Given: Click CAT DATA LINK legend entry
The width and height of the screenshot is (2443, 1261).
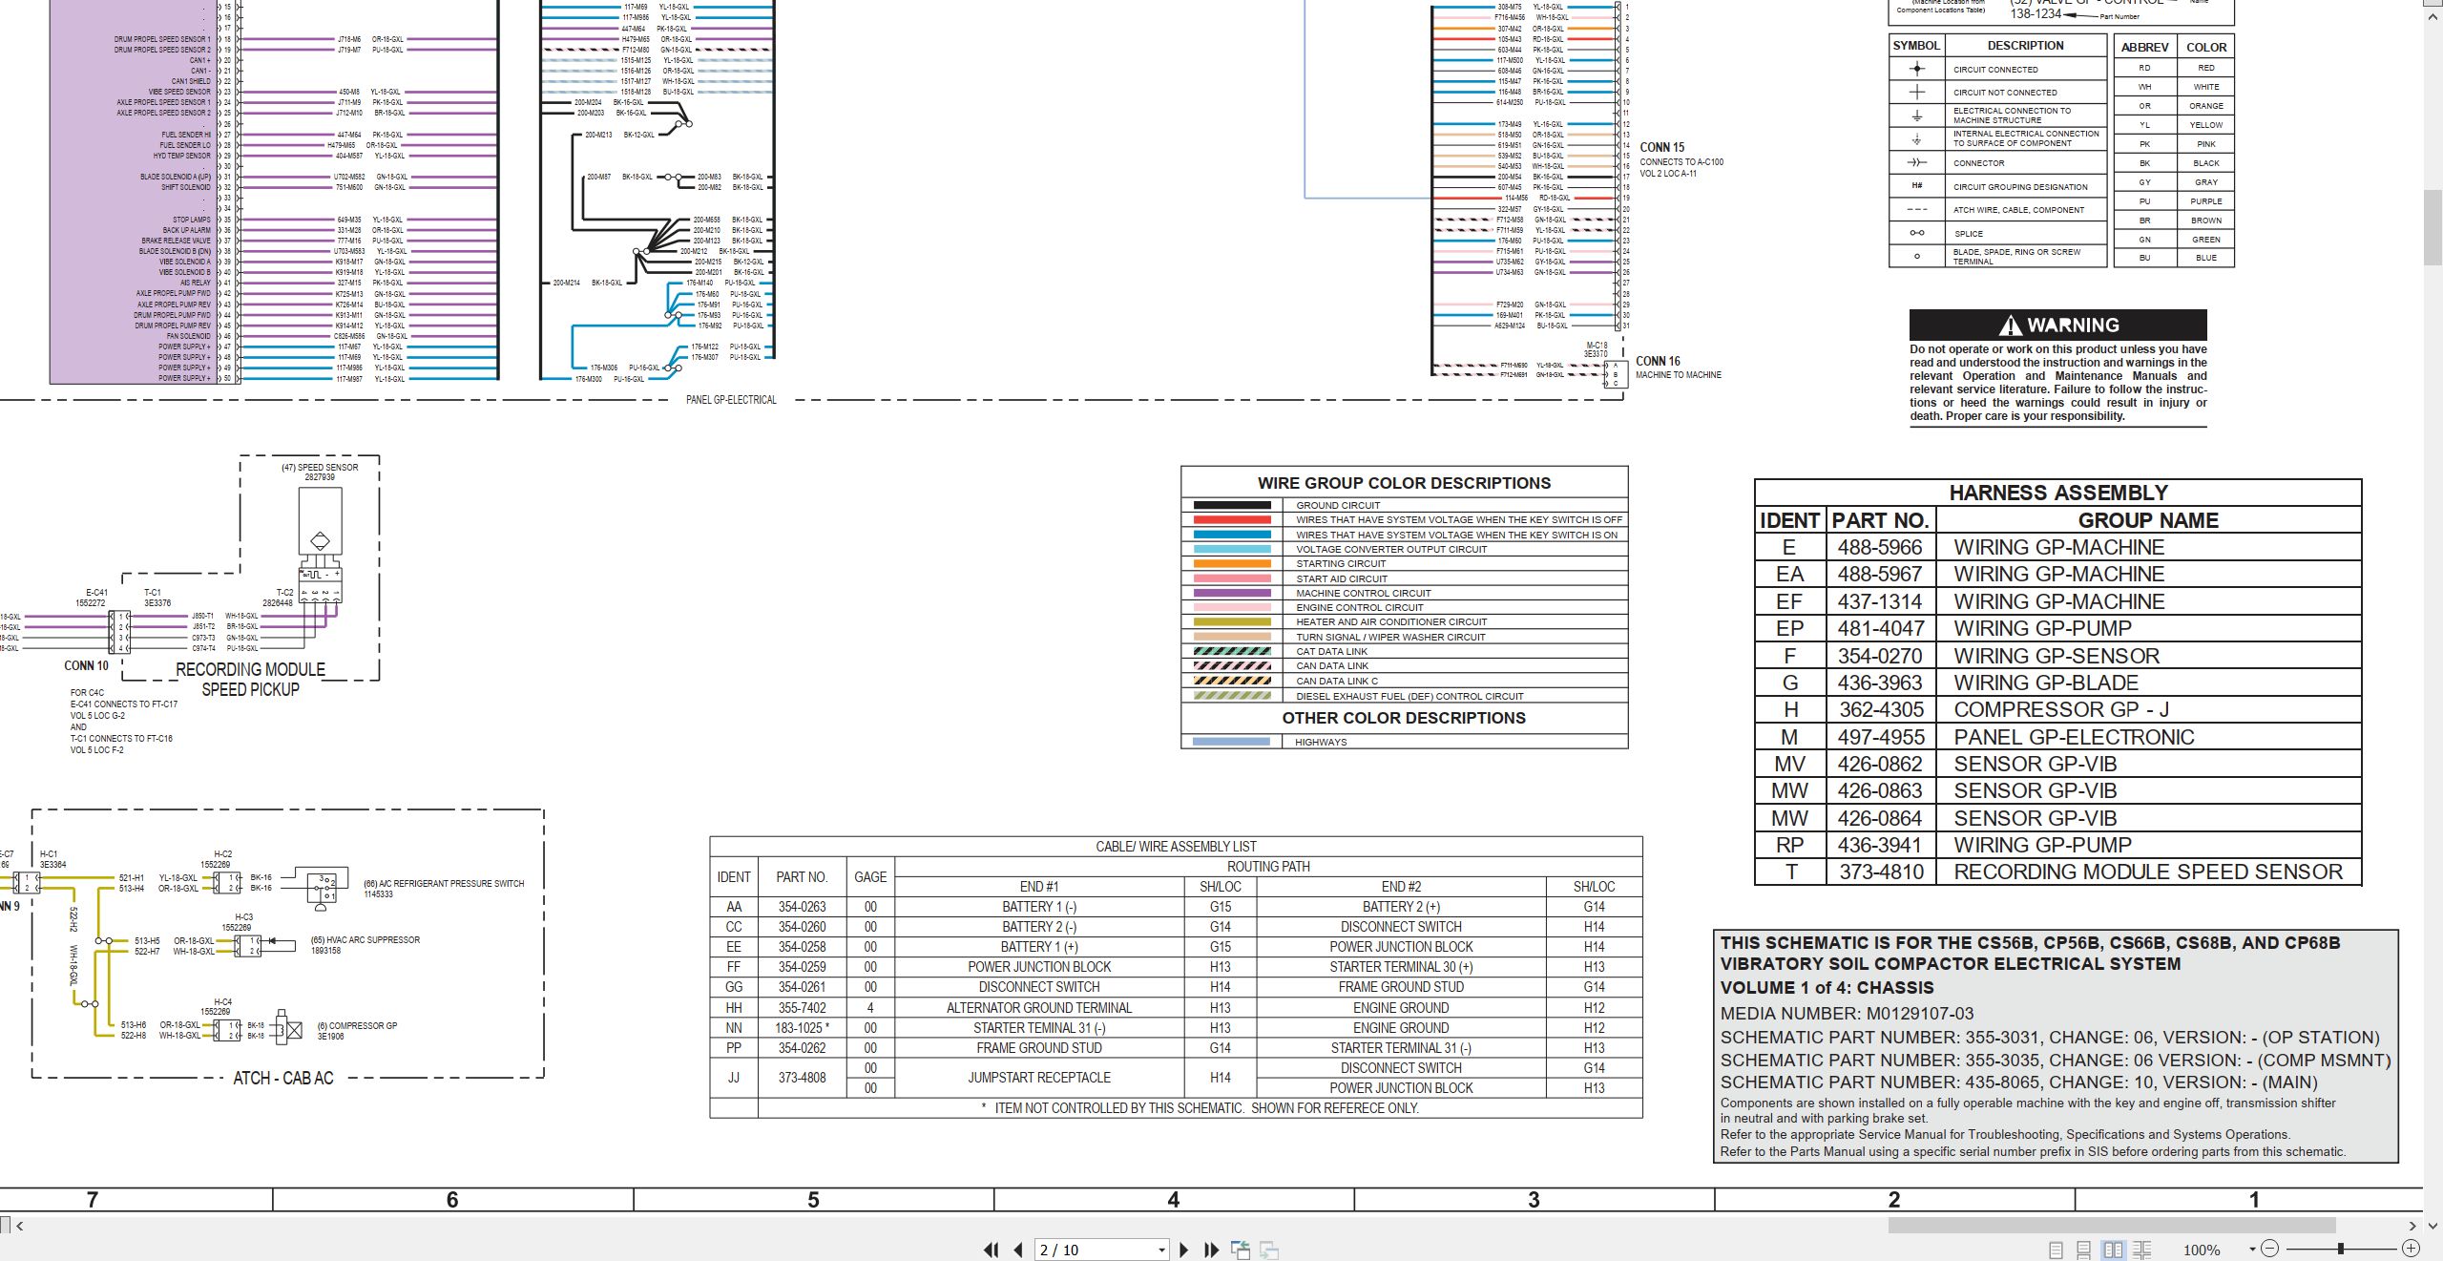Looking at the screenshot, I should point(1331,651).
